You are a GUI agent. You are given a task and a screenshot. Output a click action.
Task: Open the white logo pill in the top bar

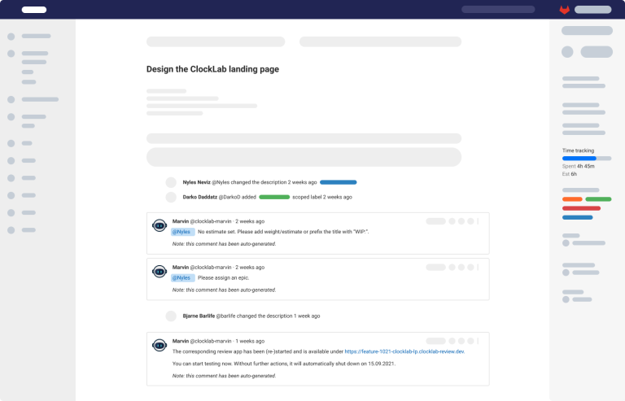tap(34, 10)
